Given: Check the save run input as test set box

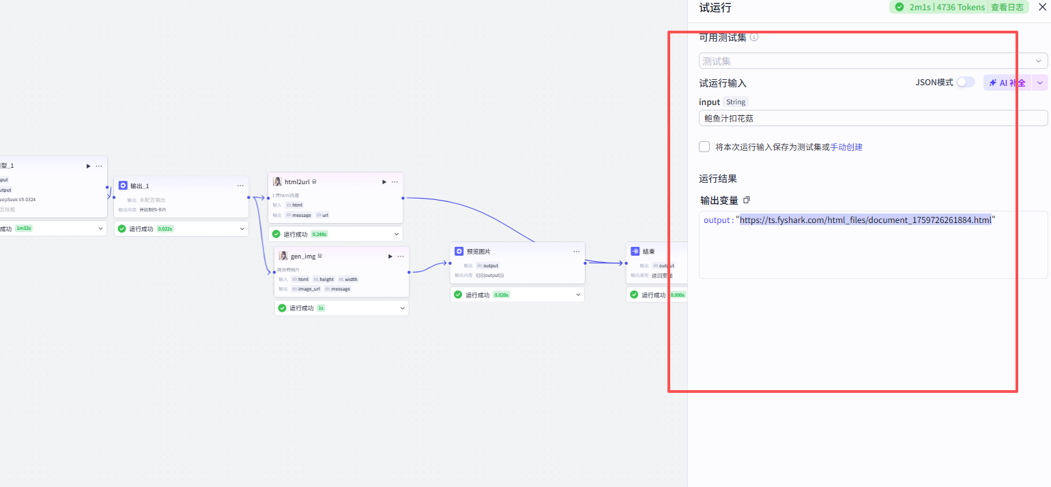Looking at the screenshot, I should click(704, 147).
